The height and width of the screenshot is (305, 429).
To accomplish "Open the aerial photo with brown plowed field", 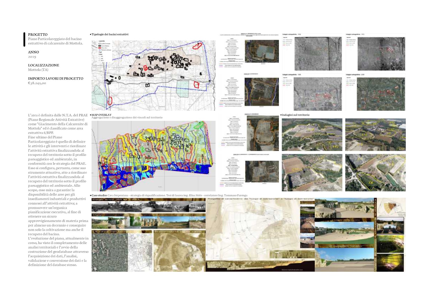I will tap(312, 173).
